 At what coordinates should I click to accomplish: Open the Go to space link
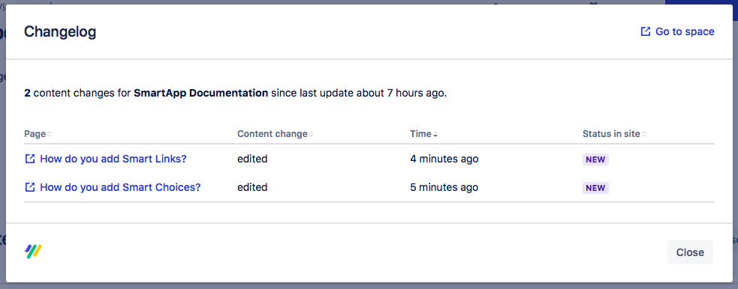coord(677,31)
